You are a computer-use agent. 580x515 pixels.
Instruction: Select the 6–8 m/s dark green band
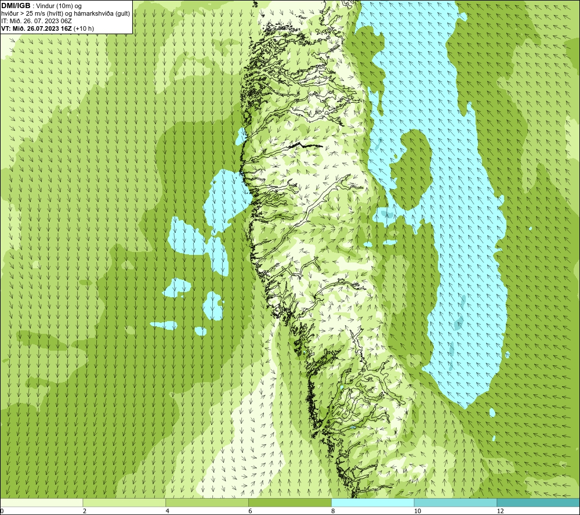coord(290,502)
